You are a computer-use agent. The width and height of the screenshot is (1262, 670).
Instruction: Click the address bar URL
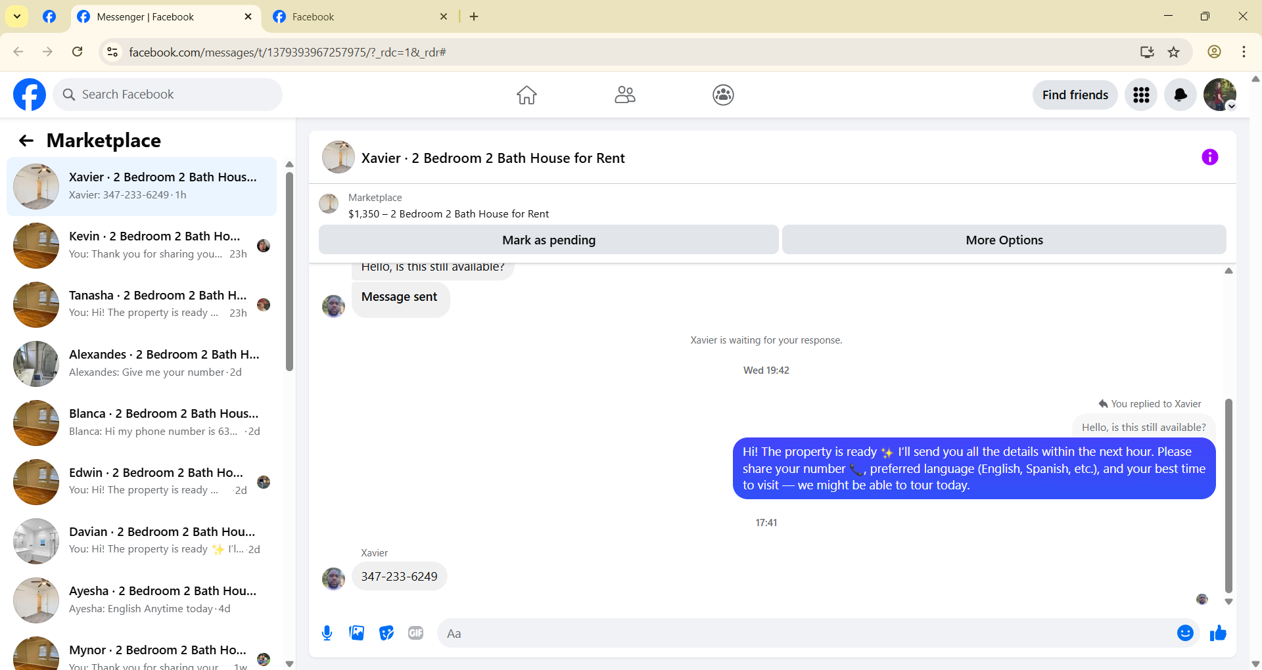coord(287,52)
